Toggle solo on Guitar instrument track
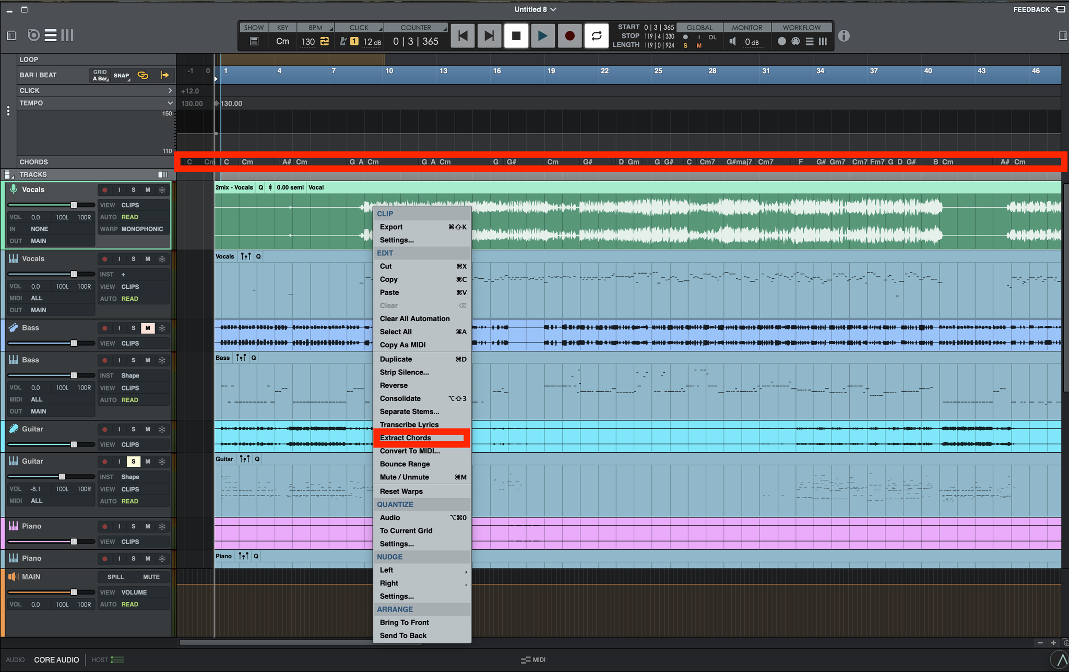The height and width of the screenshot is (672, 1069). pyautogui.click(x=133, y=462)
